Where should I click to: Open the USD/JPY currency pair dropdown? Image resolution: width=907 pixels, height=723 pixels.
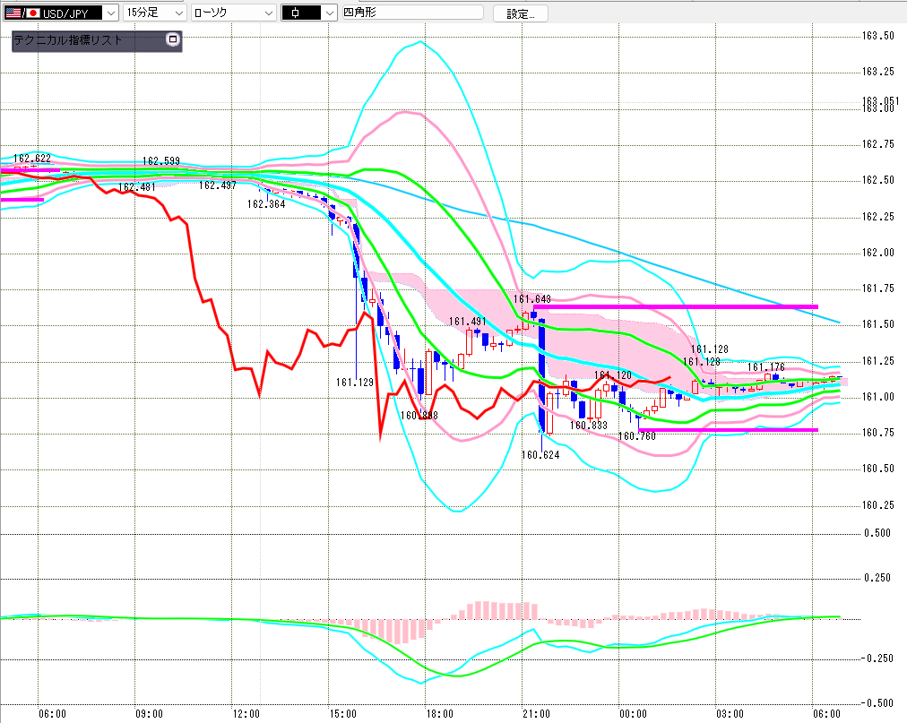click(x=61, y=13)
